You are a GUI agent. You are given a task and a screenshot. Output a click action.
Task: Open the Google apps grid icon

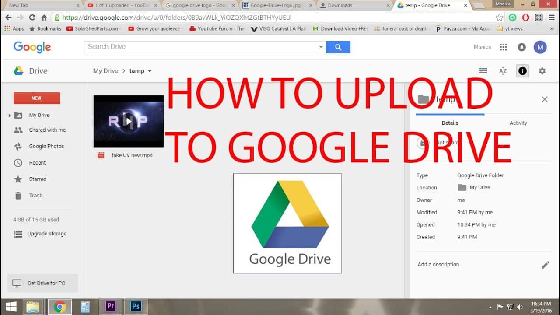(x=504, y=47)
